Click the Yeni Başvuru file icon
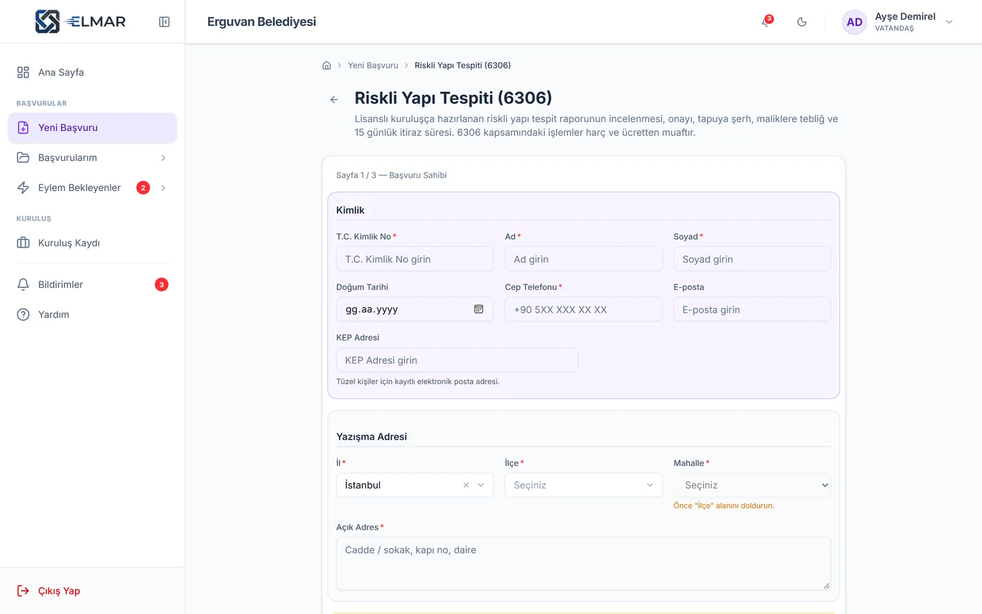The width and height of the screenshot is (982, 614). [x=23, y=128]
